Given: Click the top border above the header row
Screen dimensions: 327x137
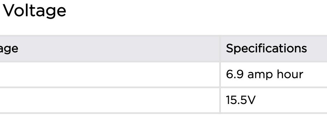Looking at the screenshot, I should [163, 36].
